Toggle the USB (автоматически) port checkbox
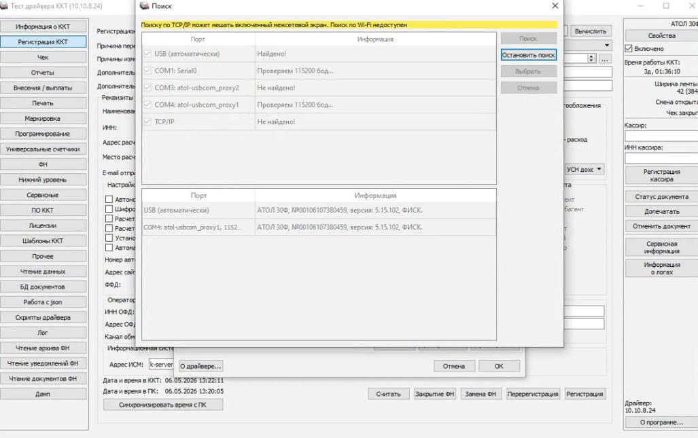 coord(147,54)
